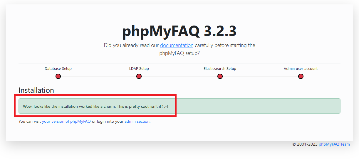The height and width of the screenshot is (160, 359).
Task: Click the Elasticsearch Setup step circle
Action: 220,76
